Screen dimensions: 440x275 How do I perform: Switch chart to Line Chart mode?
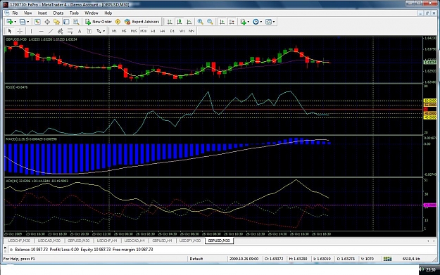point(189,22)
